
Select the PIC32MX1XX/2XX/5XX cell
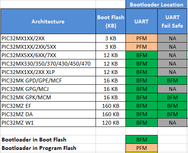point(48,47)
